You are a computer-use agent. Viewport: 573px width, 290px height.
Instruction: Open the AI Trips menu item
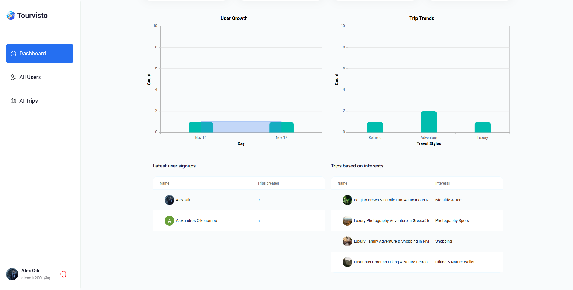(x=29, y=101)
